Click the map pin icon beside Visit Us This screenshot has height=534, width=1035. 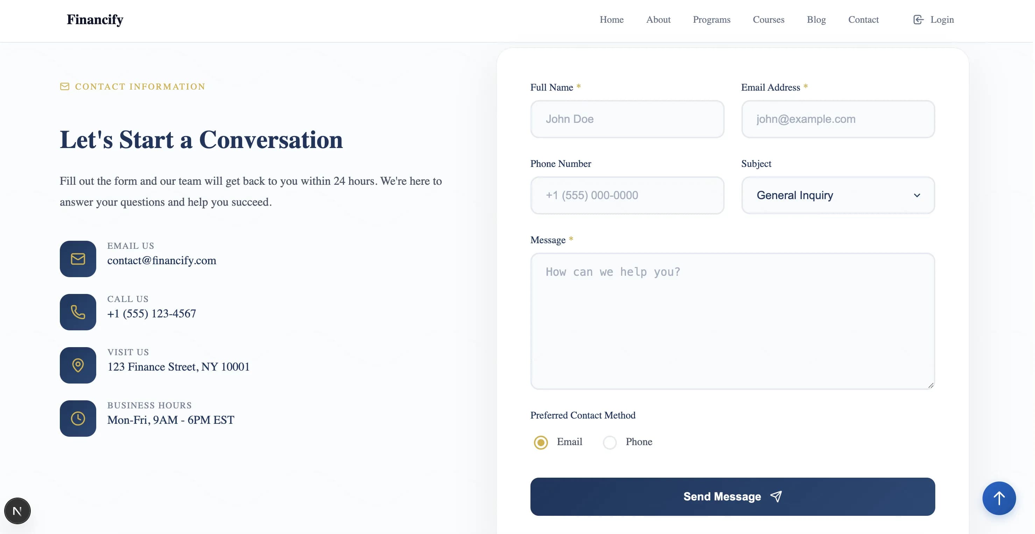(78, 365)
